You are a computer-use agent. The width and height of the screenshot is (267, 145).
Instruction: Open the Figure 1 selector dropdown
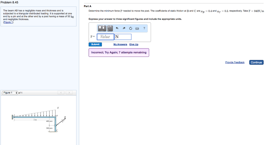tap(10, 93)
